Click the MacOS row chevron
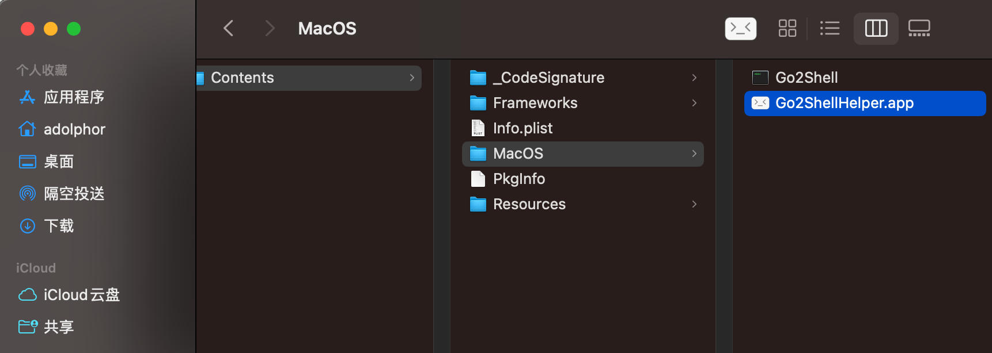 coord(694,154)
